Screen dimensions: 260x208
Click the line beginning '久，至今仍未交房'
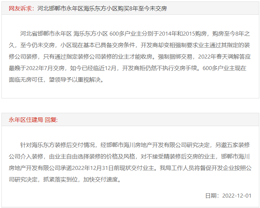pyautogui.click(x=129, y=45)
